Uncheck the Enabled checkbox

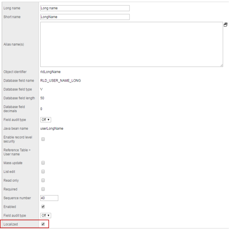click(x=43, y=207)
